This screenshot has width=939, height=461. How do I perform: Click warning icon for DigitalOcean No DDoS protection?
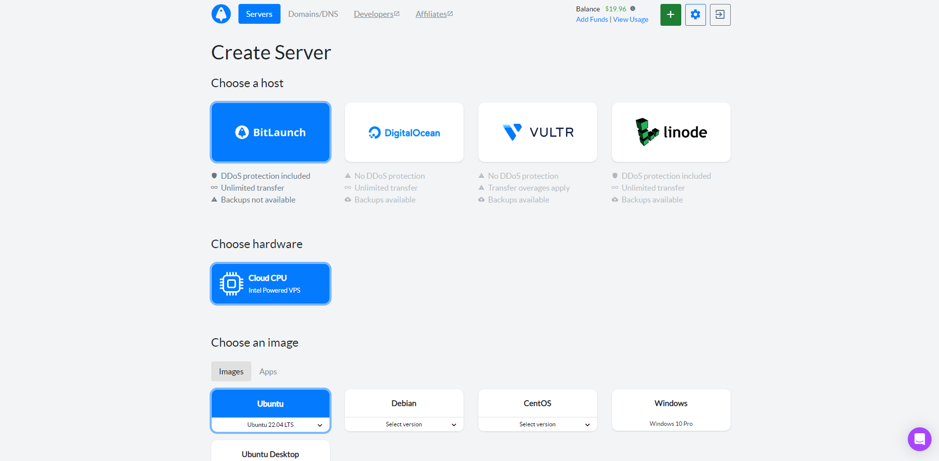[x=348, y=176]
